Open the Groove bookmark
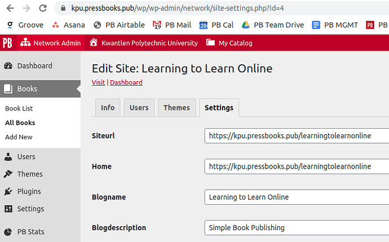The width and height of the screenshot is (389, 242). (x=25, y=25)
